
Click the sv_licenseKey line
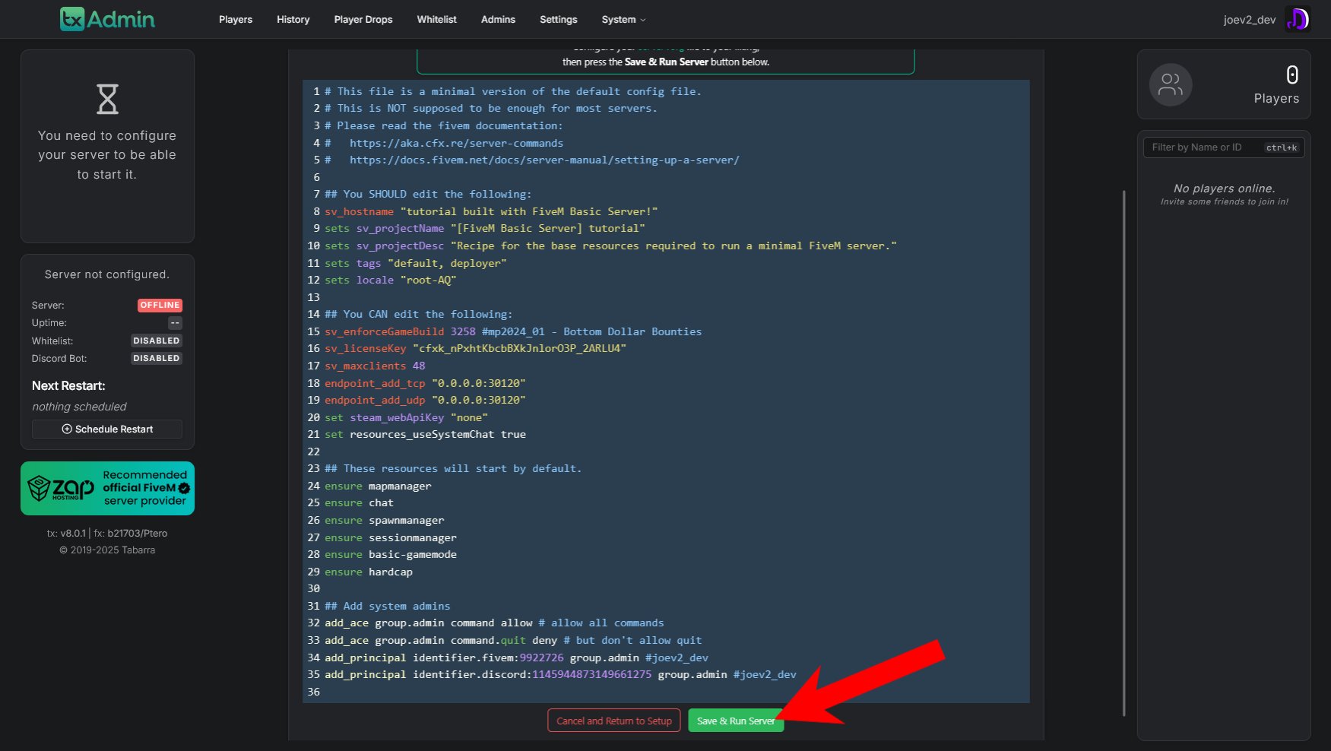point(475,348)
